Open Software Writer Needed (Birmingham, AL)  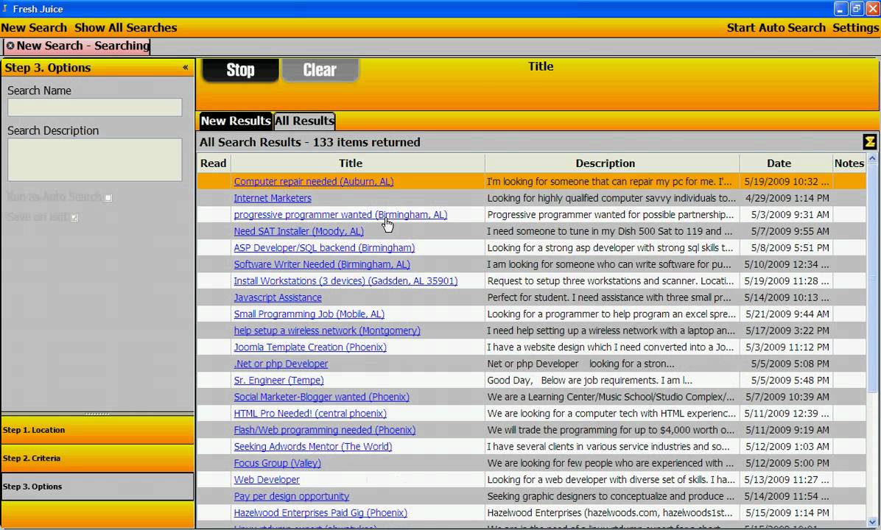tap(322, 264)
